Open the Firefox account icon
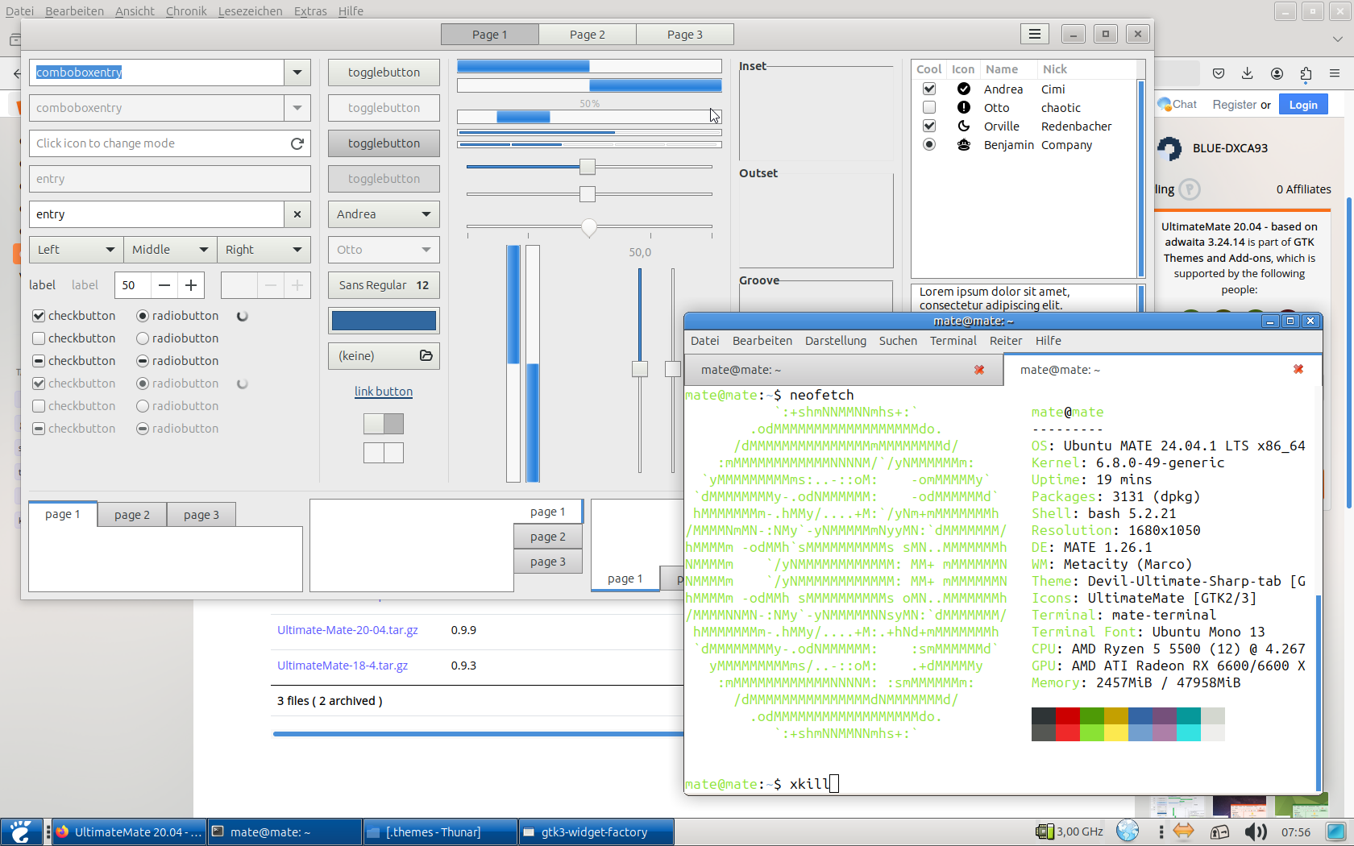The image size is (1354, 846). 1277,73
